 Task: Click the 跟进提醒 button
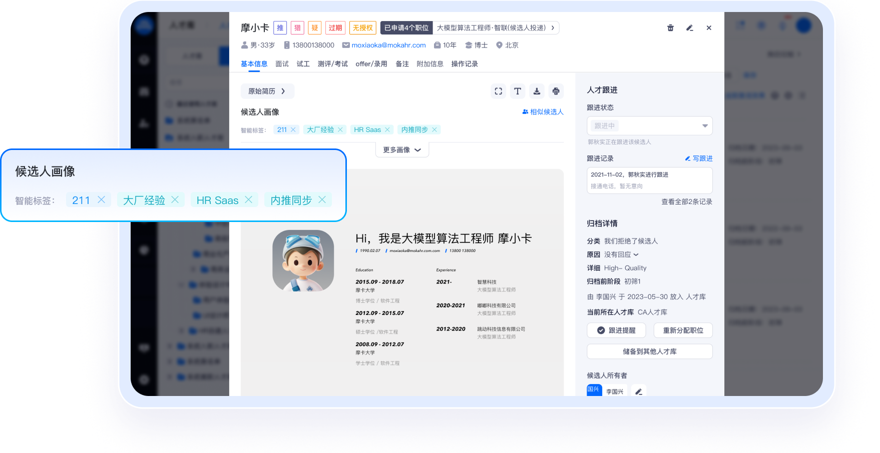tap(616, 330)
